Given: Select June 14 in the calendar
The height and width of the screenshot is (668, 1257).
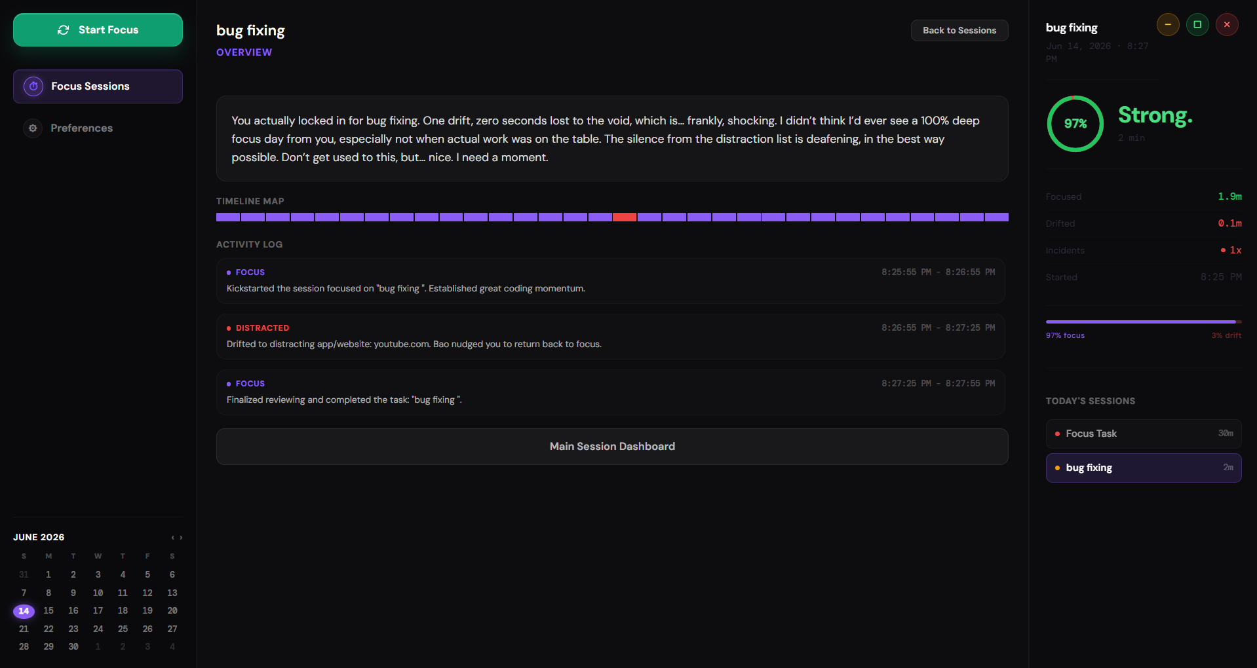Looking at the screenshot, I should (24, 611).
